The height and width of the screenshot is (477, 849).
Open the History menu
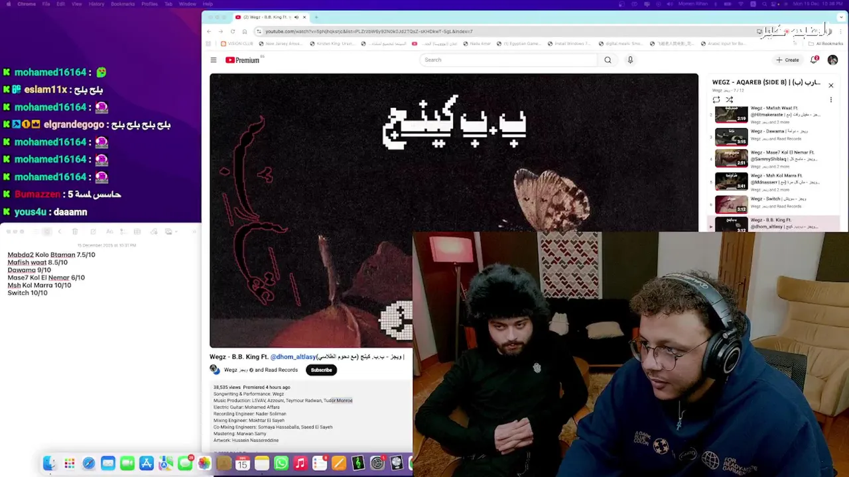(x=96, y=4)
